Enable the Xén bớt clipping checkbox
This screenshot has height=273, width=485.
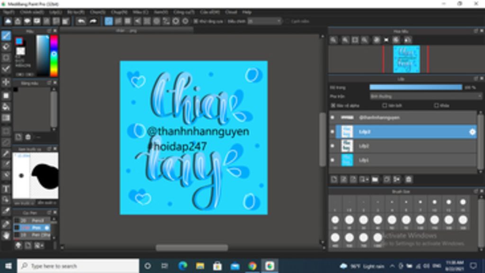(385, 106)
